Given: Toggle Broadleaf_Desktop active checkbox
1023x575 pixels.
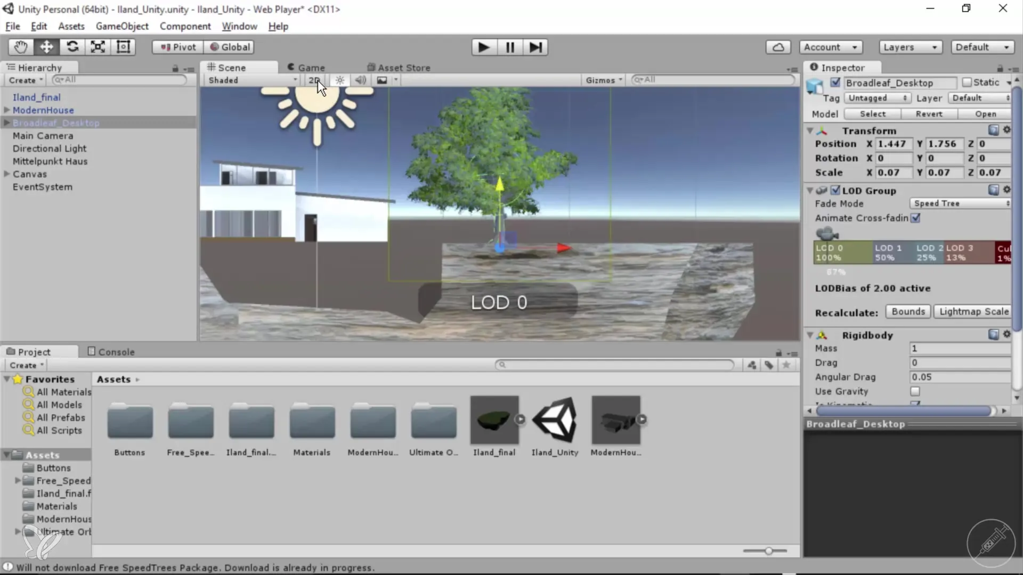Looking at the screenshot, I should (835, 83).
